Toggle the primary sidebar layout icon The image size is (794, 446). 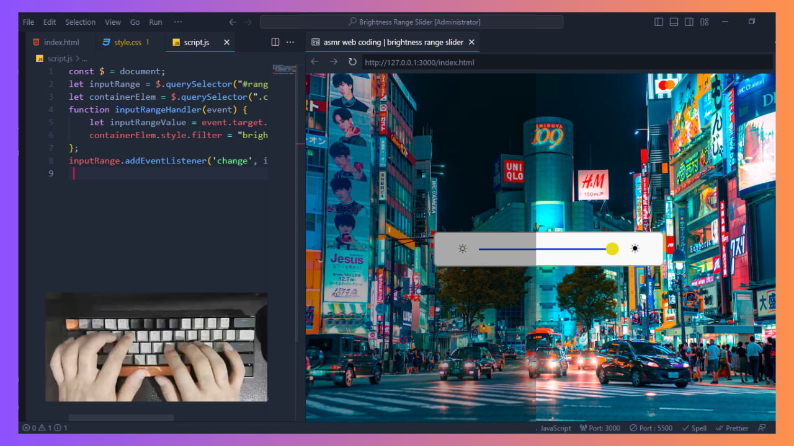(x=658, y=21)
